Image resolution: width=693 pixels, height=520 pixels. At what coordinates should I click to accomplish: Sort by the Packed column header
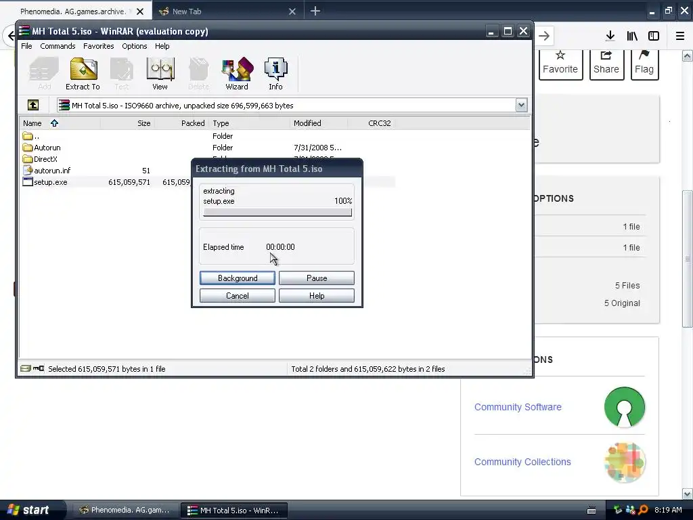(x=181, y=123)
